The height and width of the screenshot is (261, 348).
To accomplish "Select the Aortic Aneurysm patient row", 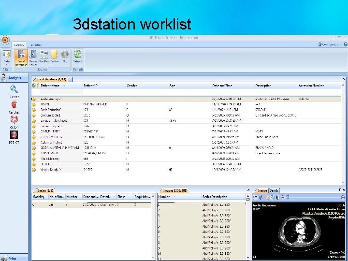I will (x=186, y=99).
